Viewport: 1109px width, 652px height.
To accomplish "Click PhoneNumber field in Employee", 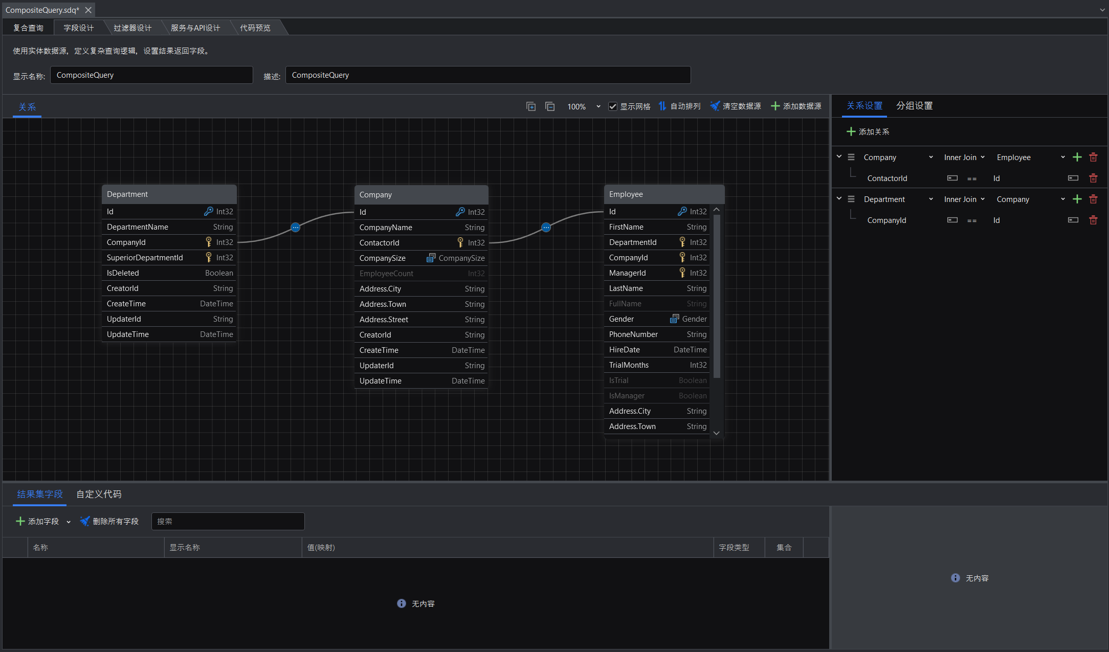I will point(657,334).
